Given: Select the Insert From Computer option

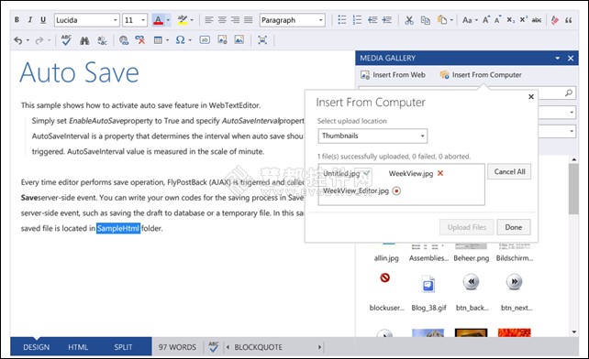Looking at the screenshot, I should click(x=481, y=75).
